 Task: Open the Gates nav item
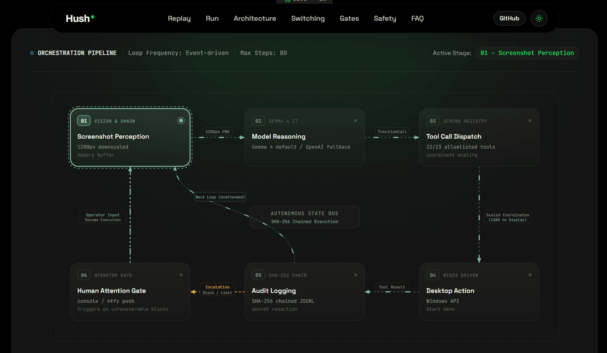pyautogui.click(x=349, y=18)
